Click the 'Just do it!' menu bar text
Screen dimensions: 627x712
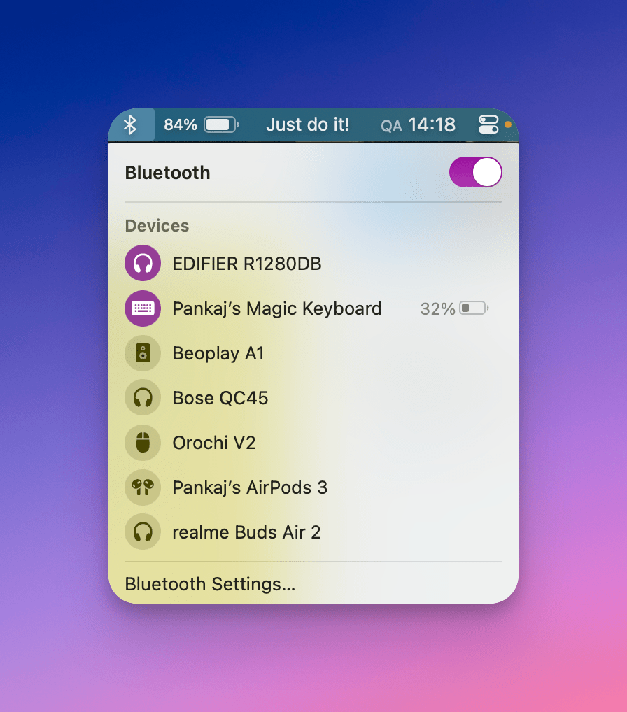[x=308, y=124]
